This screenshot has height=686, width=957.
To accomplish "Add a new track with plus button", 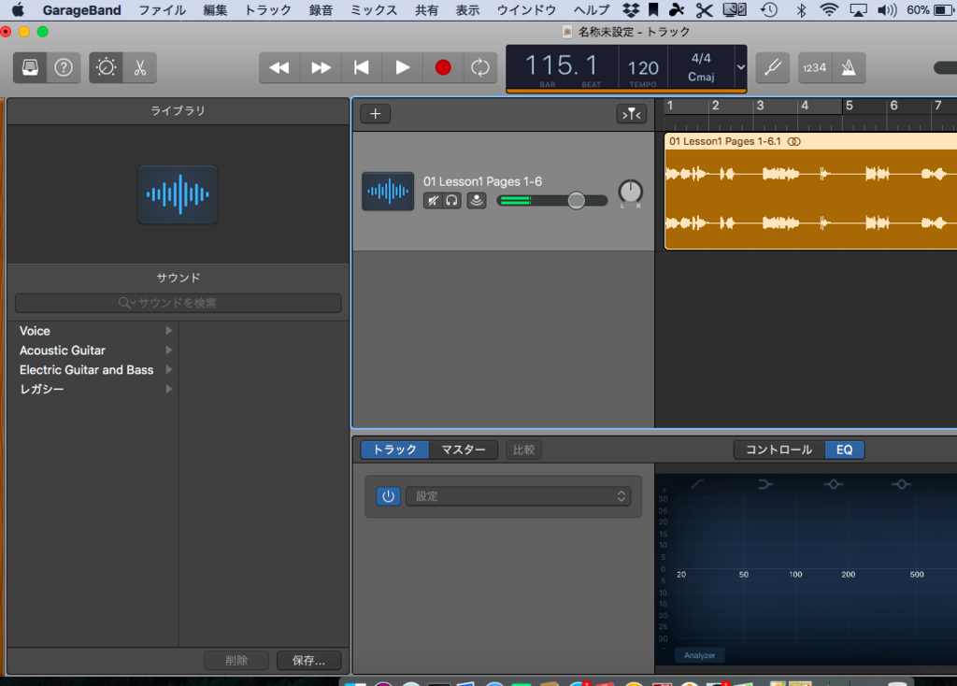I will click(376, 113).
